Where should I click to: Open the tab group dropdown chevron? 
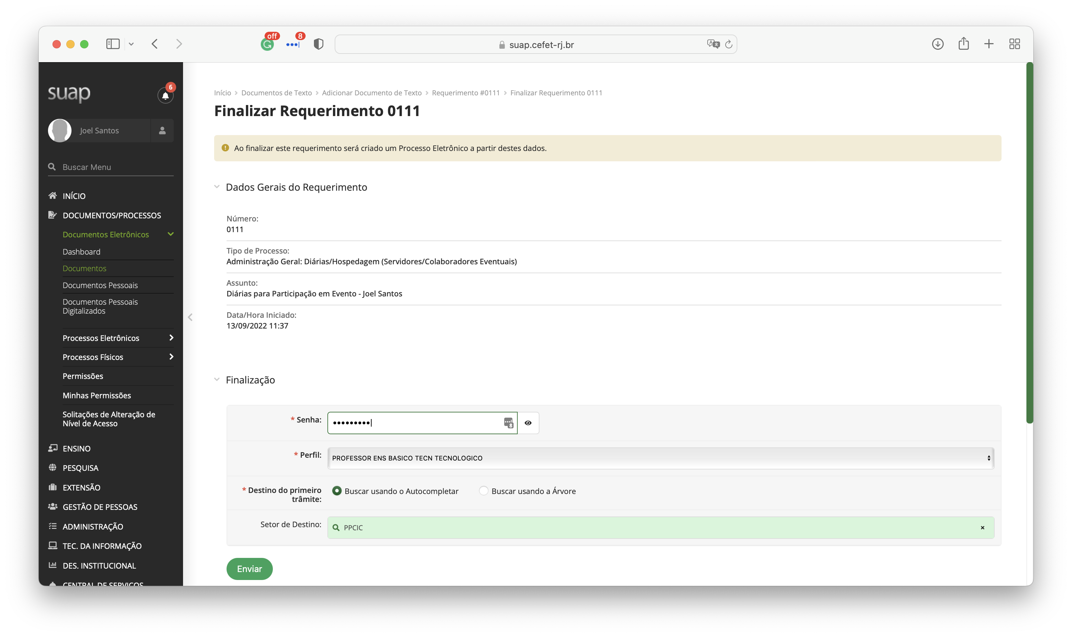coord(131,44)
